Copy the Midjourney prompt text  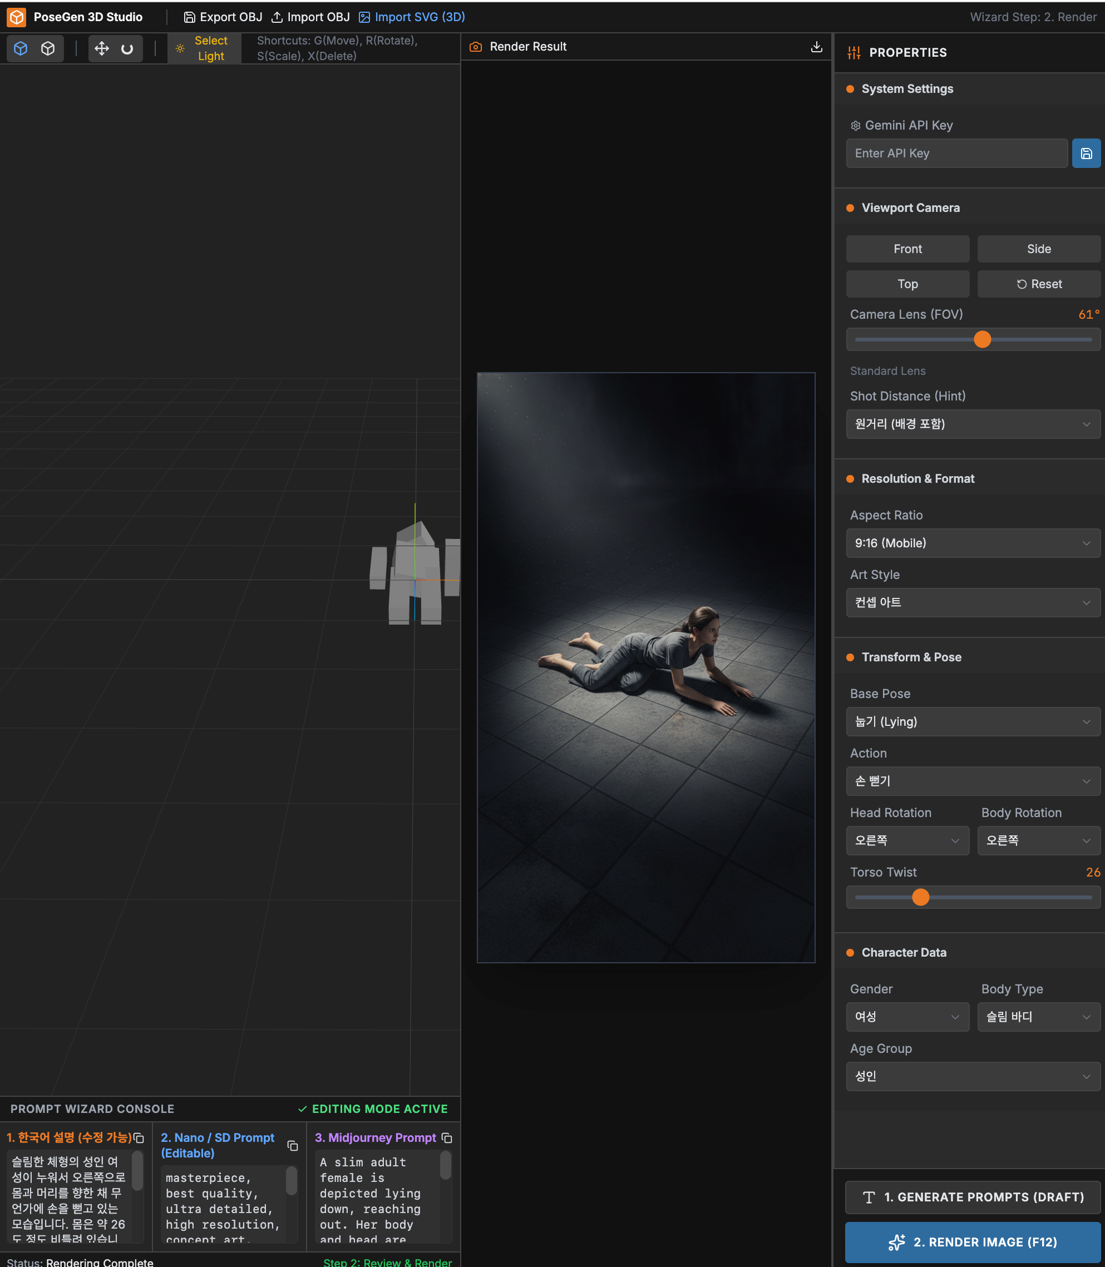coord(447,1137)
